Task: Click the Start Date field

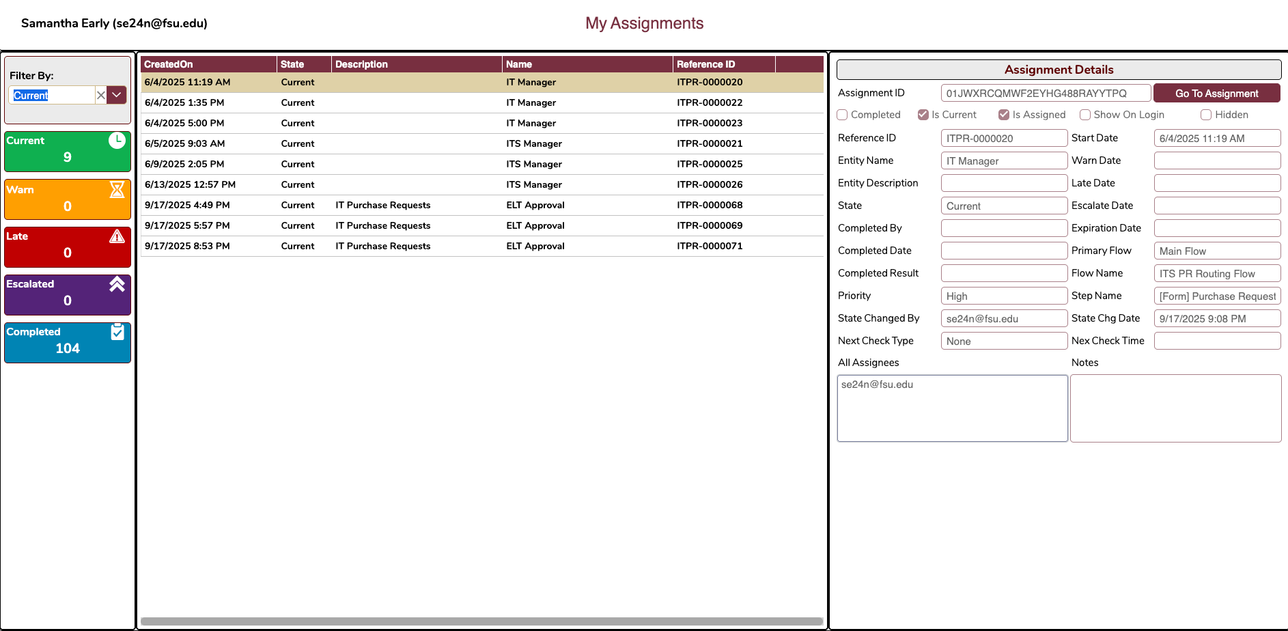Action: [x=1217, y=138]
